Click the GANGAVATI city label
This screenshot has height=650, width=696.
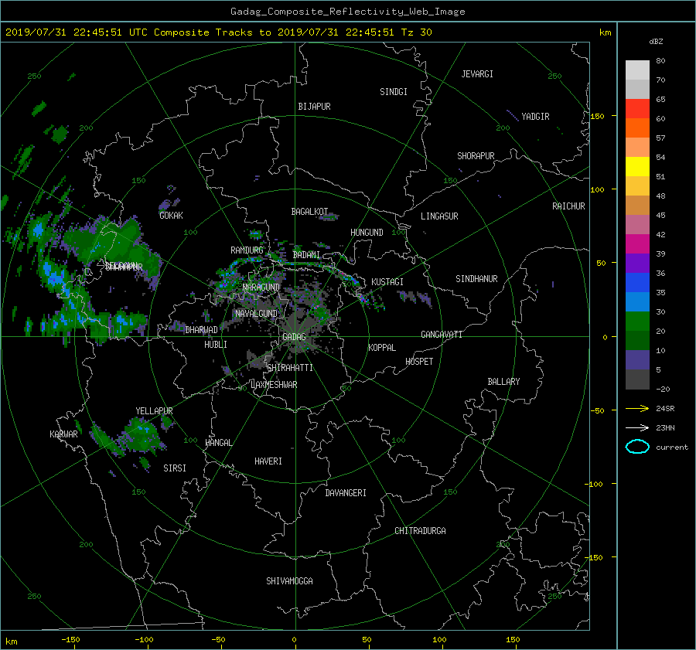tap(442, 335)
